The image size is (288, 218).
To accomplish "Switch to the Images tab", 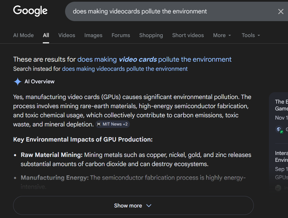I will 93,35.
